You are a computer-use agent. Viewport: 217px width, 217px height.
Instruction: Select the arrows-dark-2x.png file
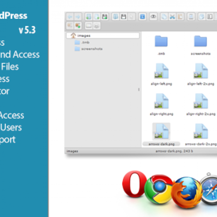point(201,135)
